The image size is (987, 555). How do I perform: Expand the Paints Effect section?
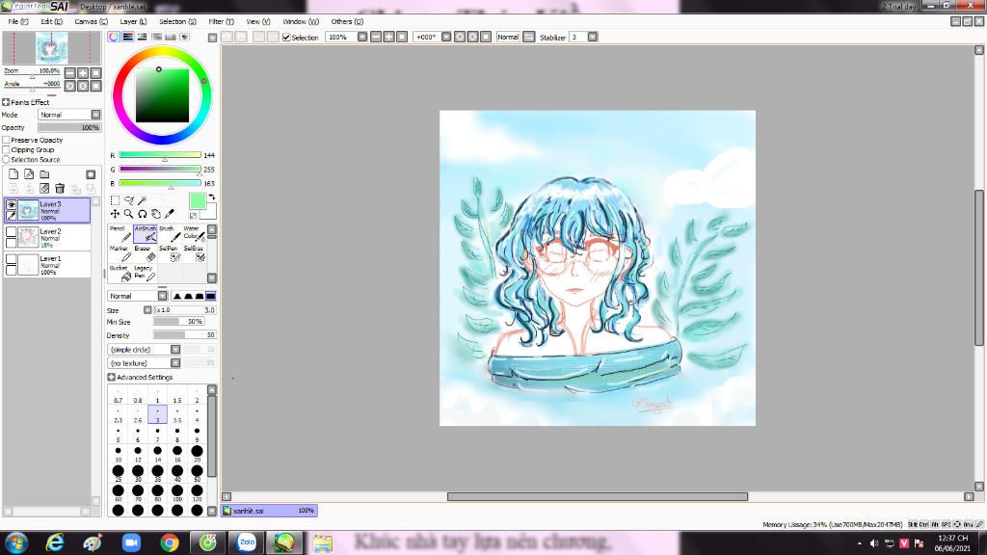pos(6,102)
